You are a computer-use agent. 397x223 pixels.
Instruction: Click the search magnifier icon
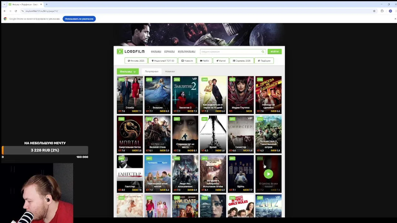point(263,52)
